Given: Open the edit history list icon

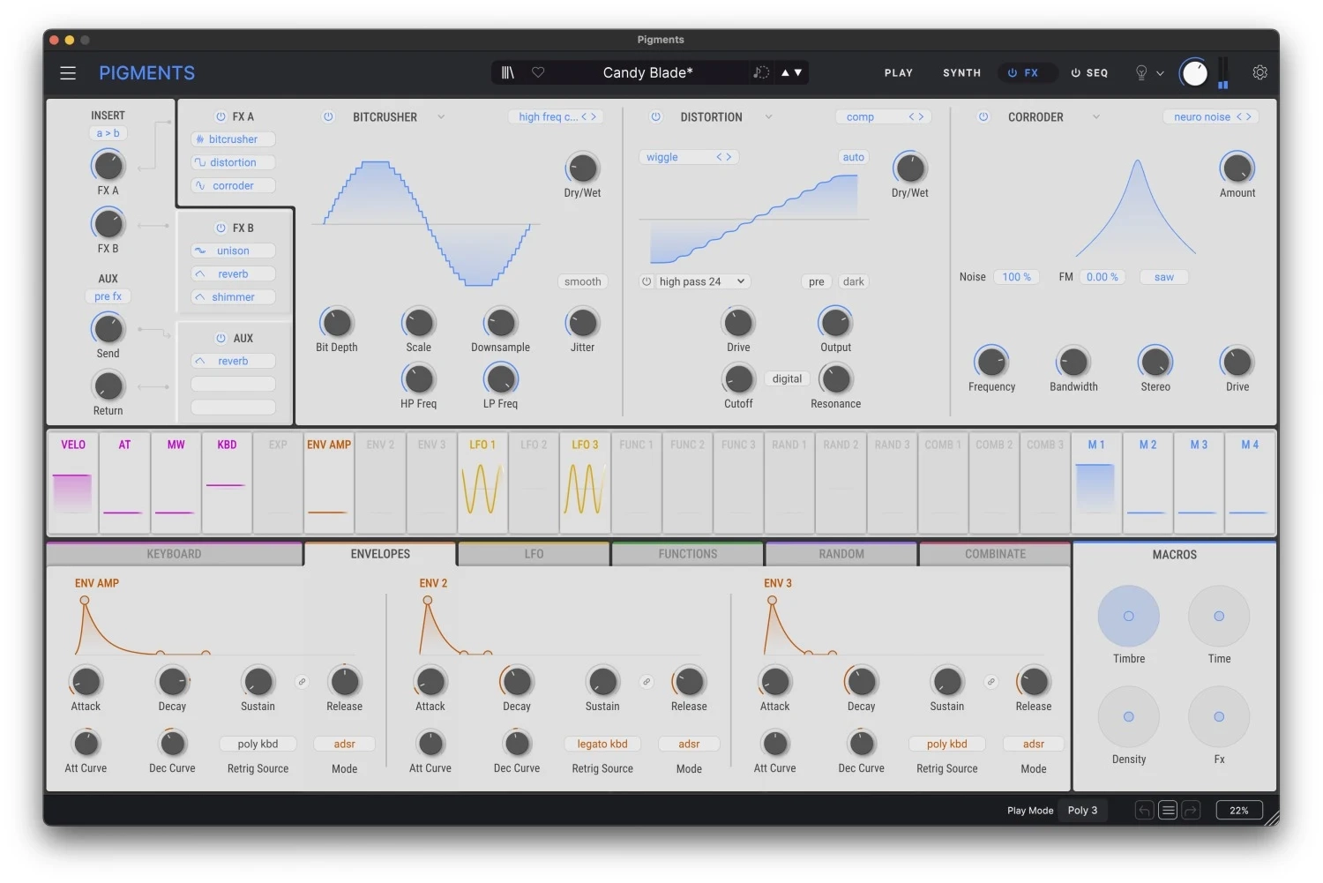Looking at the screenshot, I should point(1168,810).
